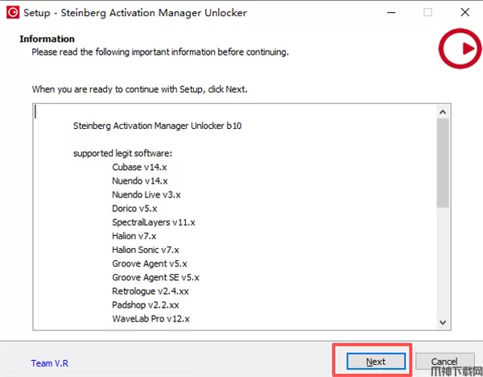The width and height of the screenshot is (483, 377).
Task: Click the "Retrologue v2.4.xx" line
Action: point(151,292)
